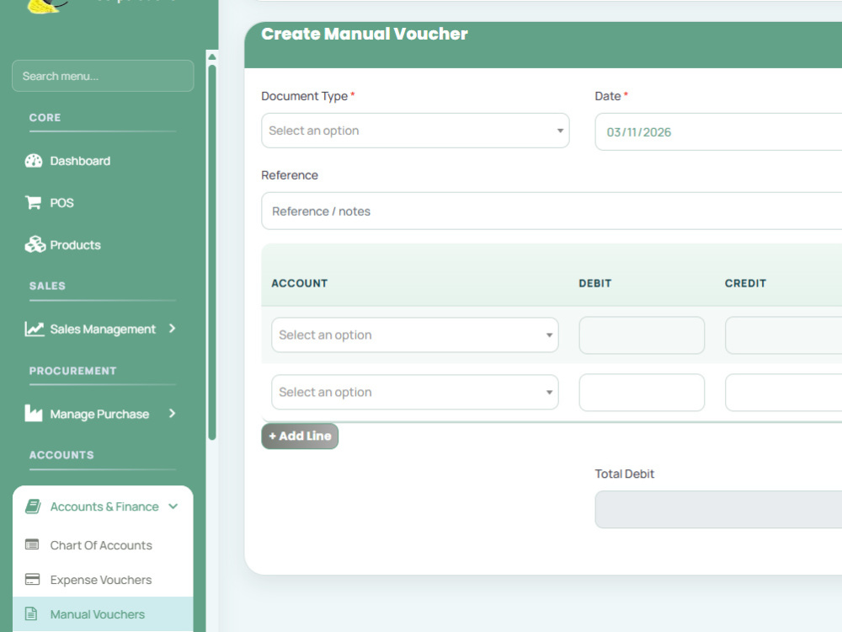842x632 pixels.
Task: Click second row Debit input
Action: click(642, 393)
